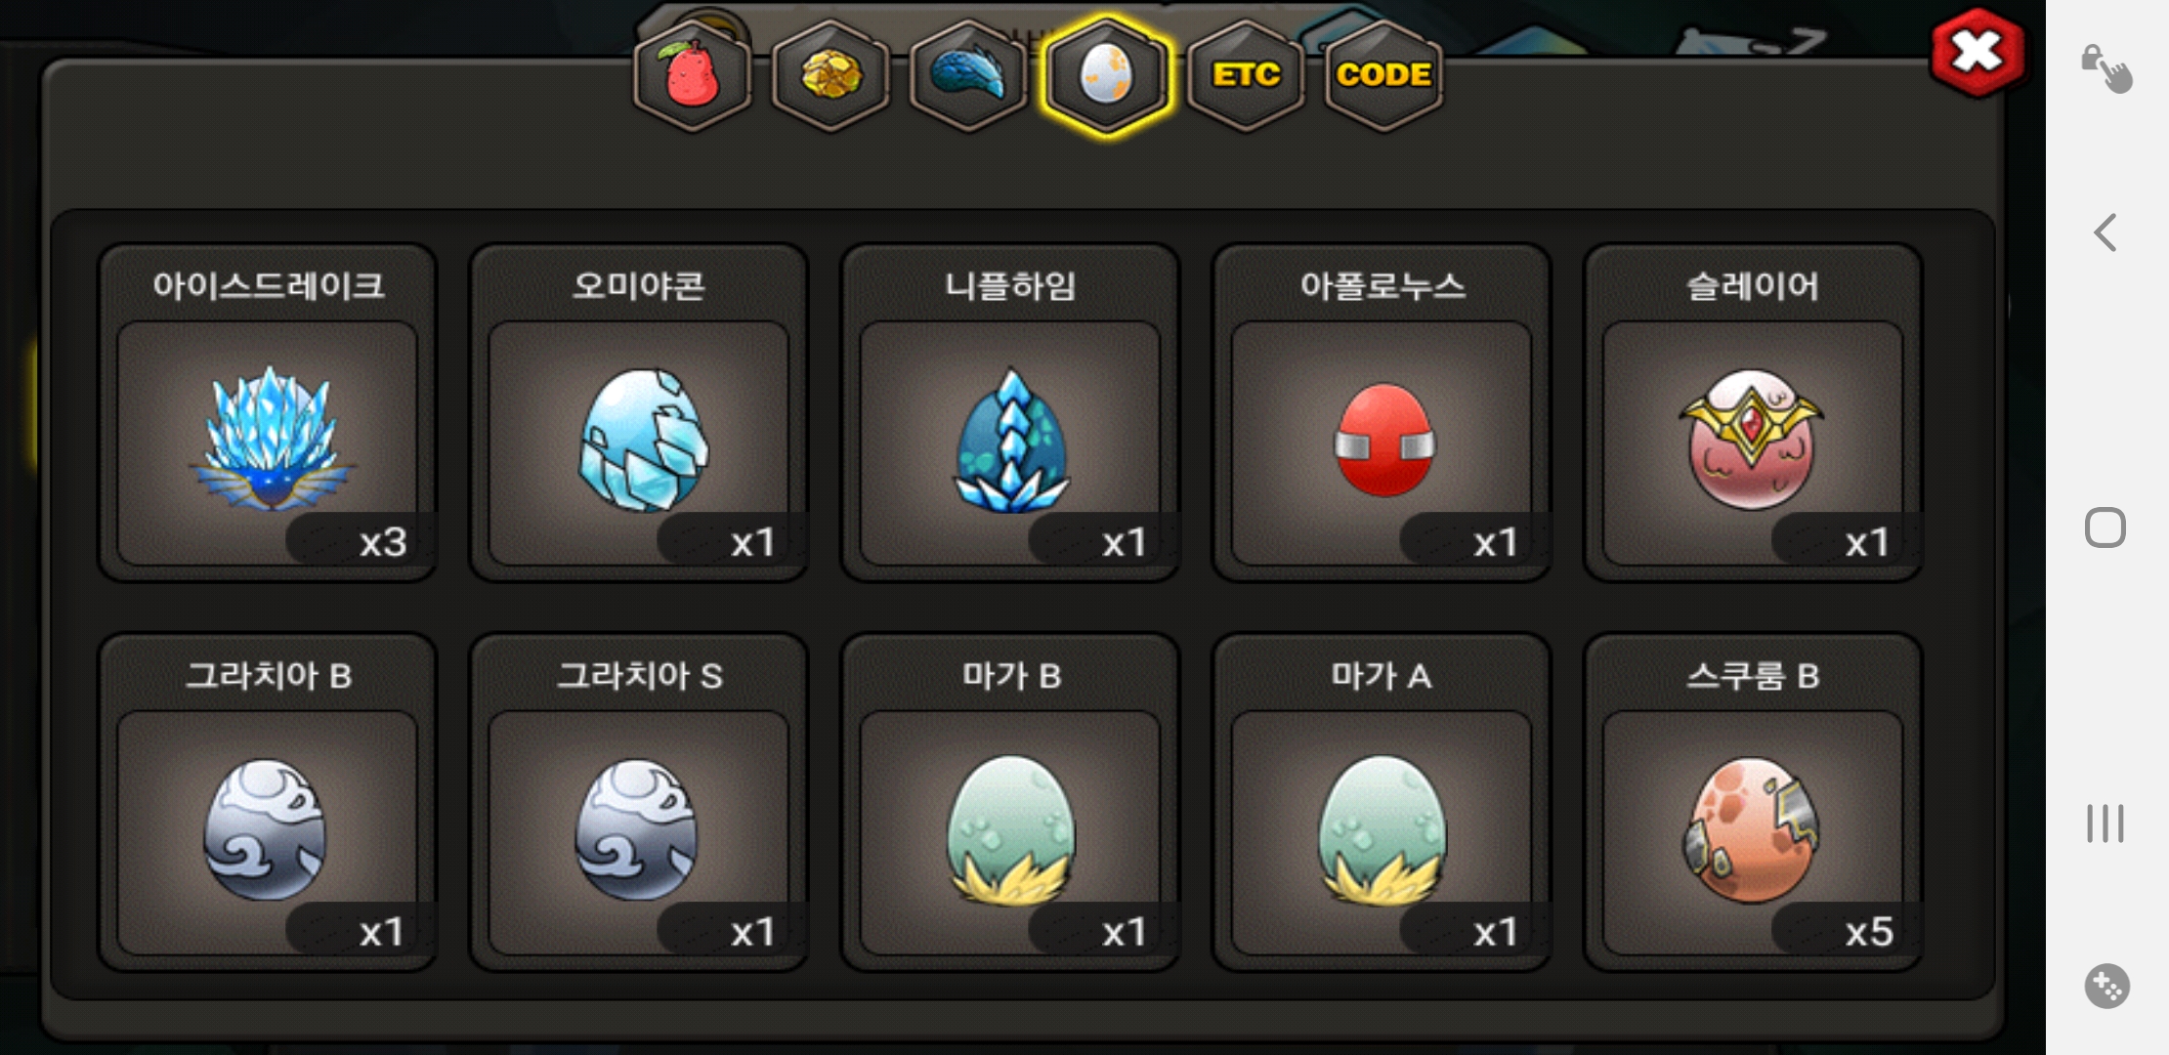The width and height of the screenshot is (2169, 1055).
Task: Tap the Android home square button
Action: click(x=2105, y=527)
